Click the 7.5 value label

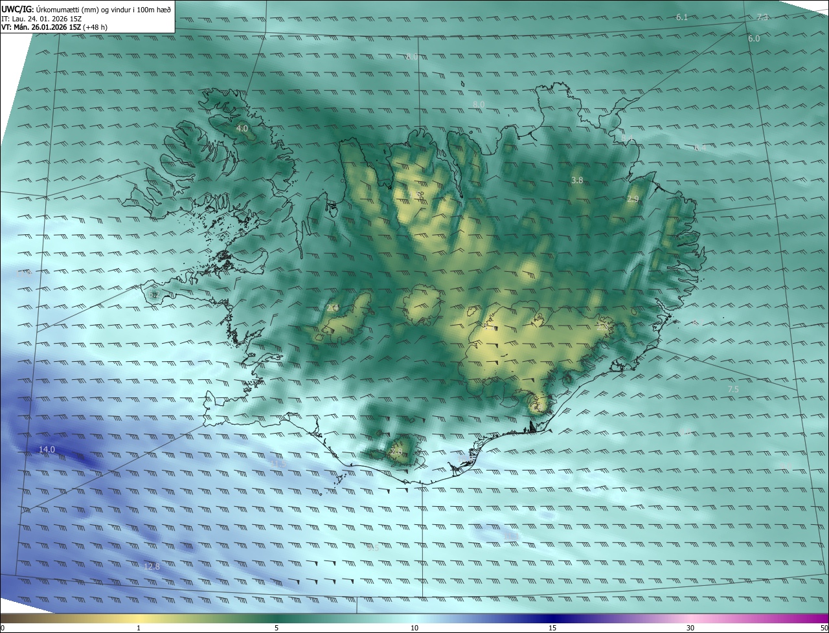pos(732,389)
